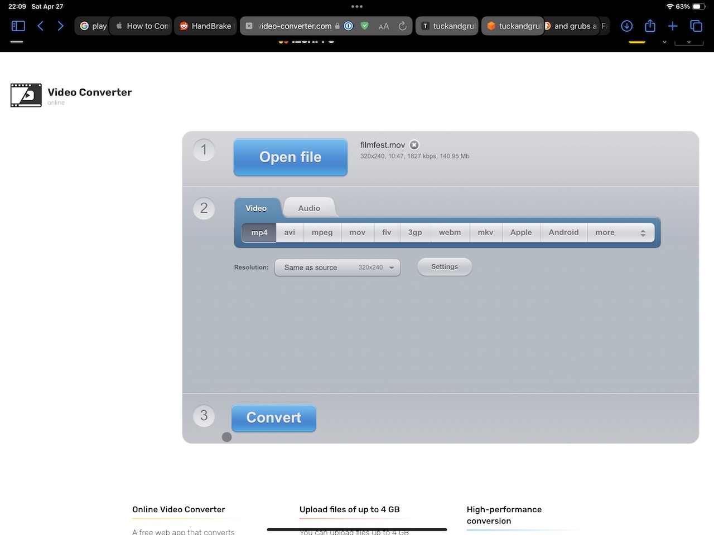Screen dimensions: 714x535
Task: Remove the filmfest.mov file
Action: 414,145
